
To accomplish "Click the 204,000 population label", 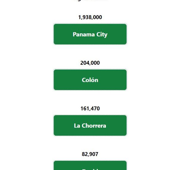I will coord(90,63).
